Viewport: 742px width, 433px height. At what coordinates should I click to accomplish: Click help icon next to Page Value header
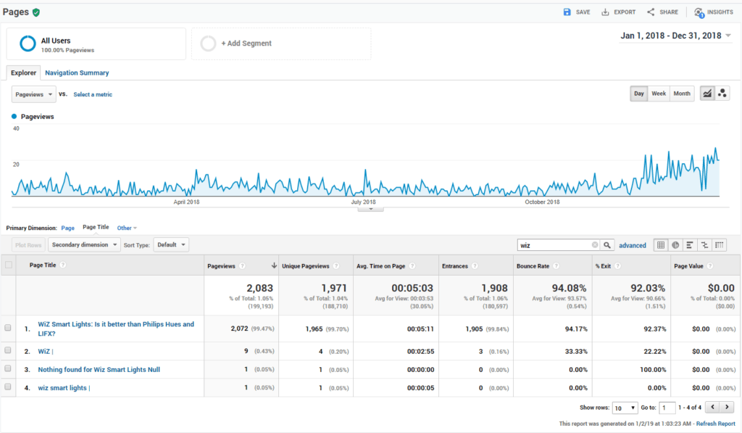(710, 265)
